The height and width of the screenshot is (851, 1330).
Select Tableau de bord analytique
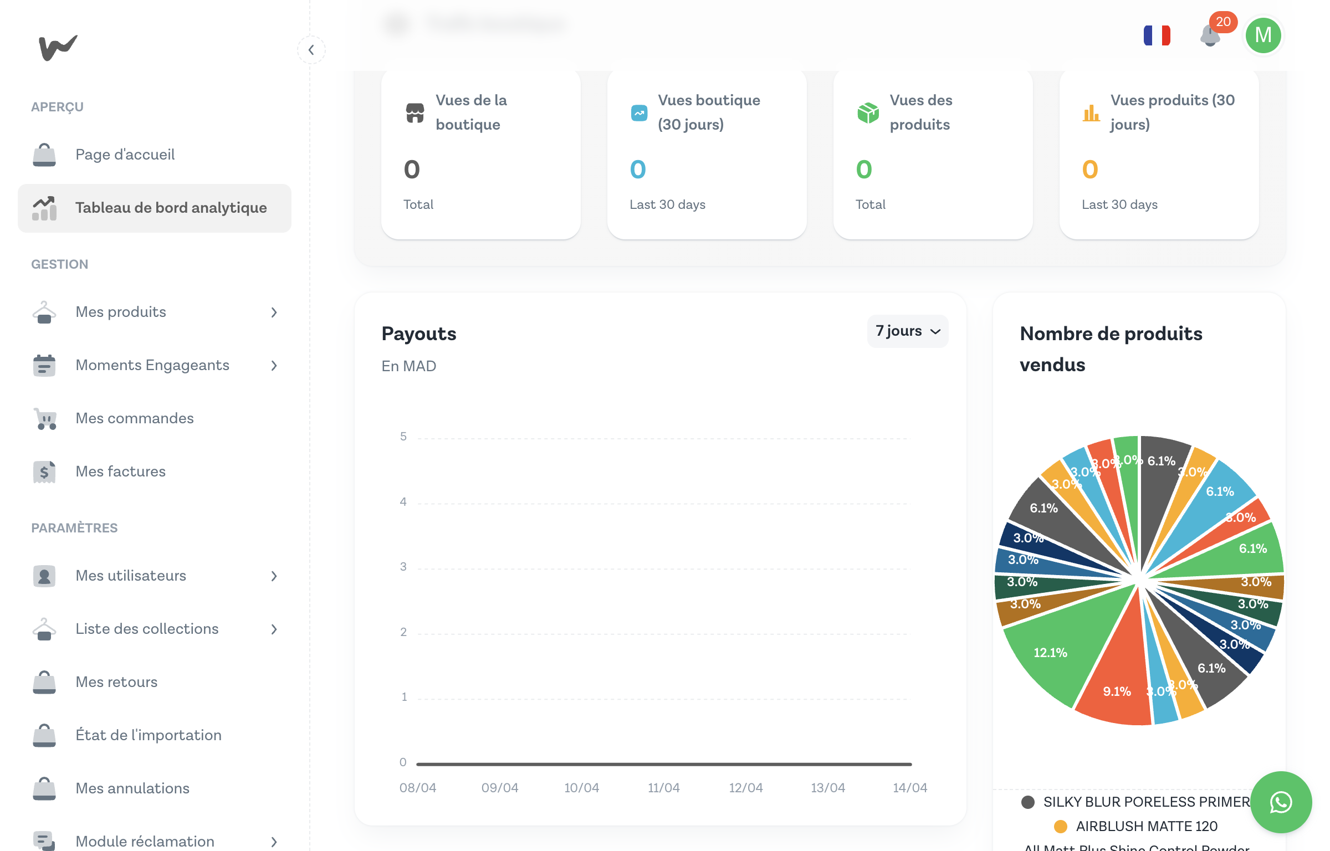click(x=171, y=208)
